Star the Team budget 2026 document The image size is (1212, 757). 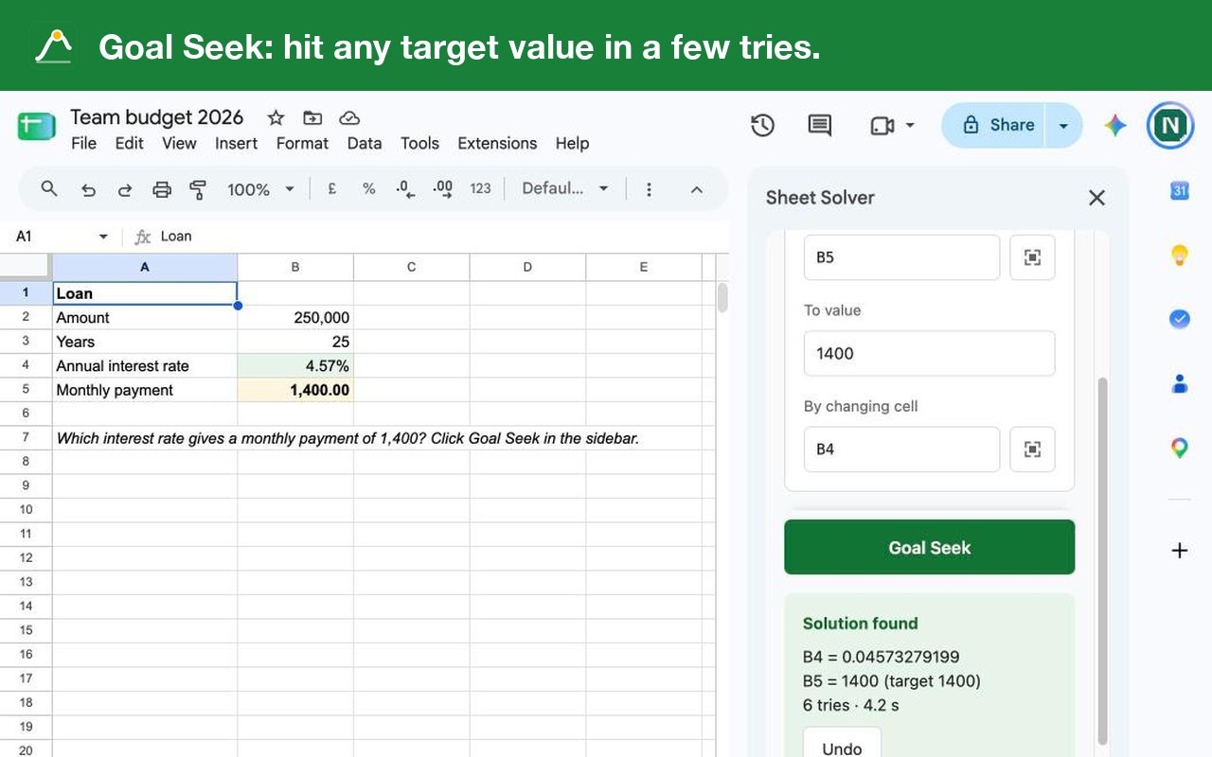coord(276,117)
